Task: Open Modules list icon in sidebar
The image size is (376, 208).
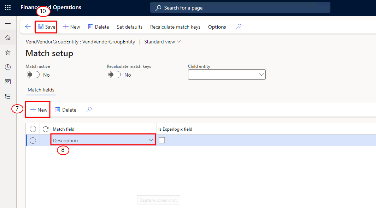Action: (8, 96)
